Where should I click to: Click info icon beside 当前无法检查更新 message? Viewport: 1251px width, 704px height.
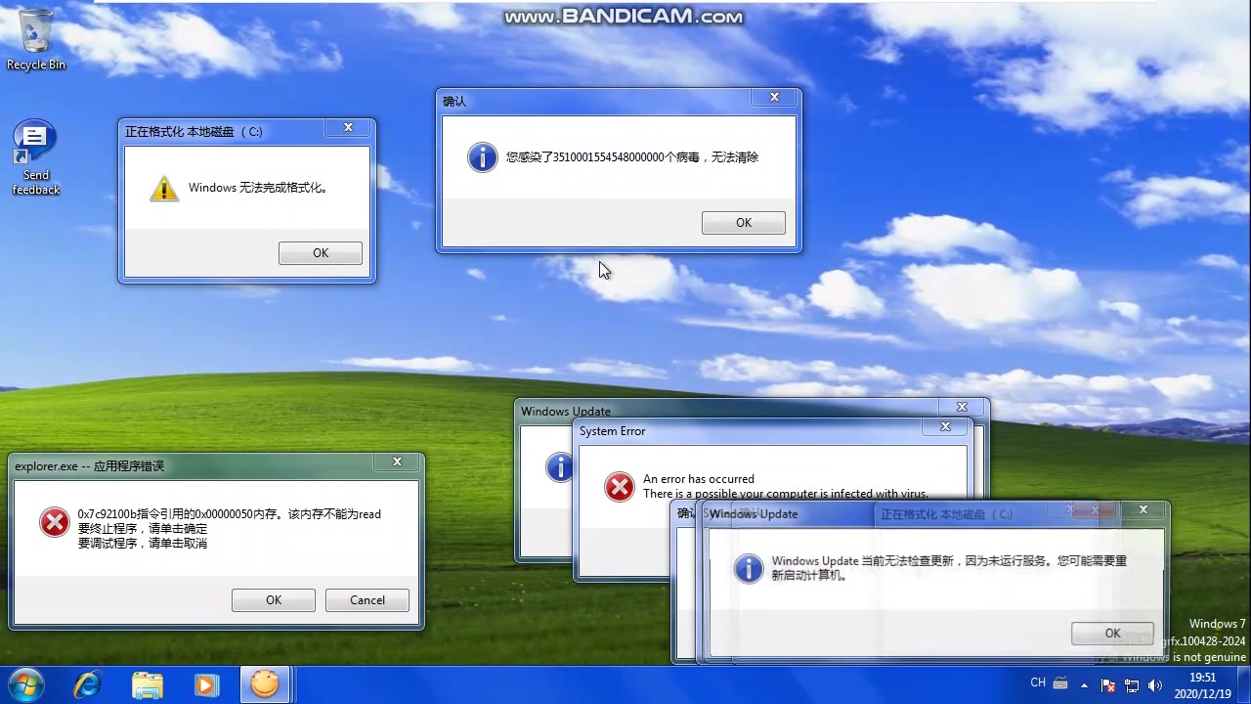pos(749,568)
